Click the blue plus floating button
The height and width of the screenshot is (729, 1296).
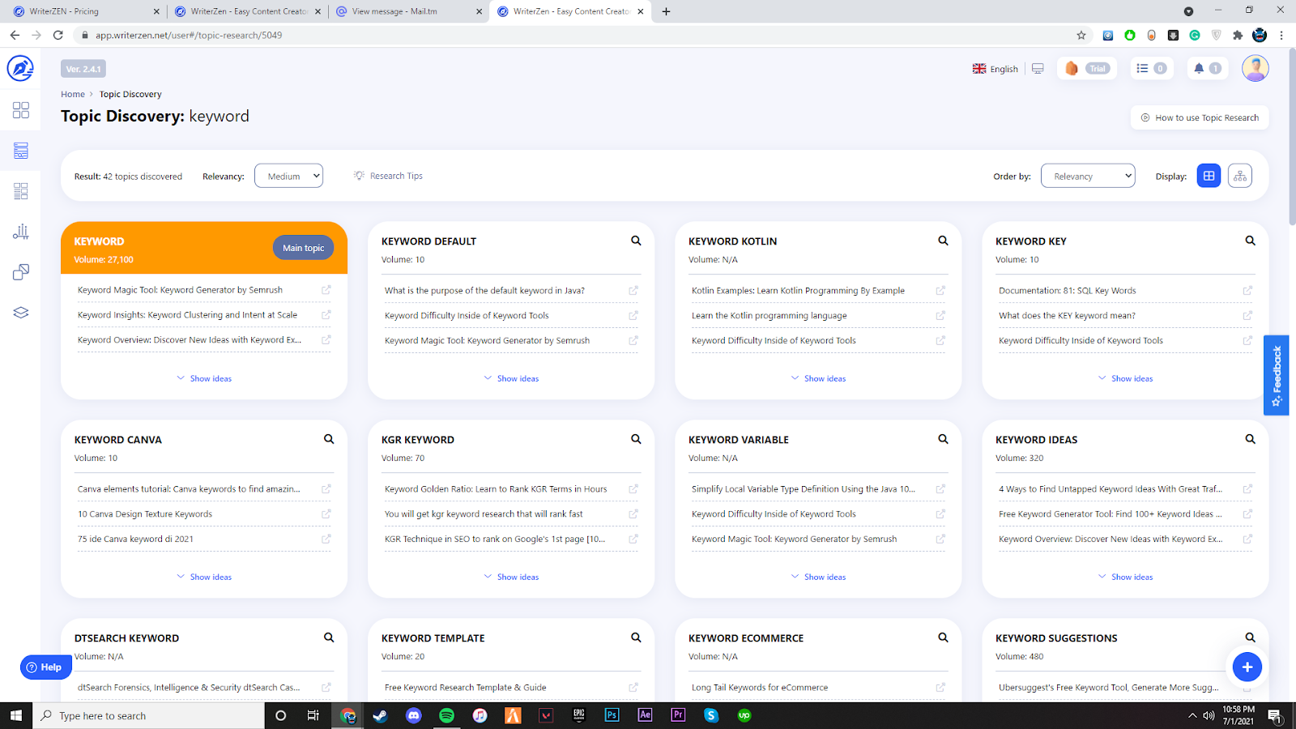[x=1247, y=667]
